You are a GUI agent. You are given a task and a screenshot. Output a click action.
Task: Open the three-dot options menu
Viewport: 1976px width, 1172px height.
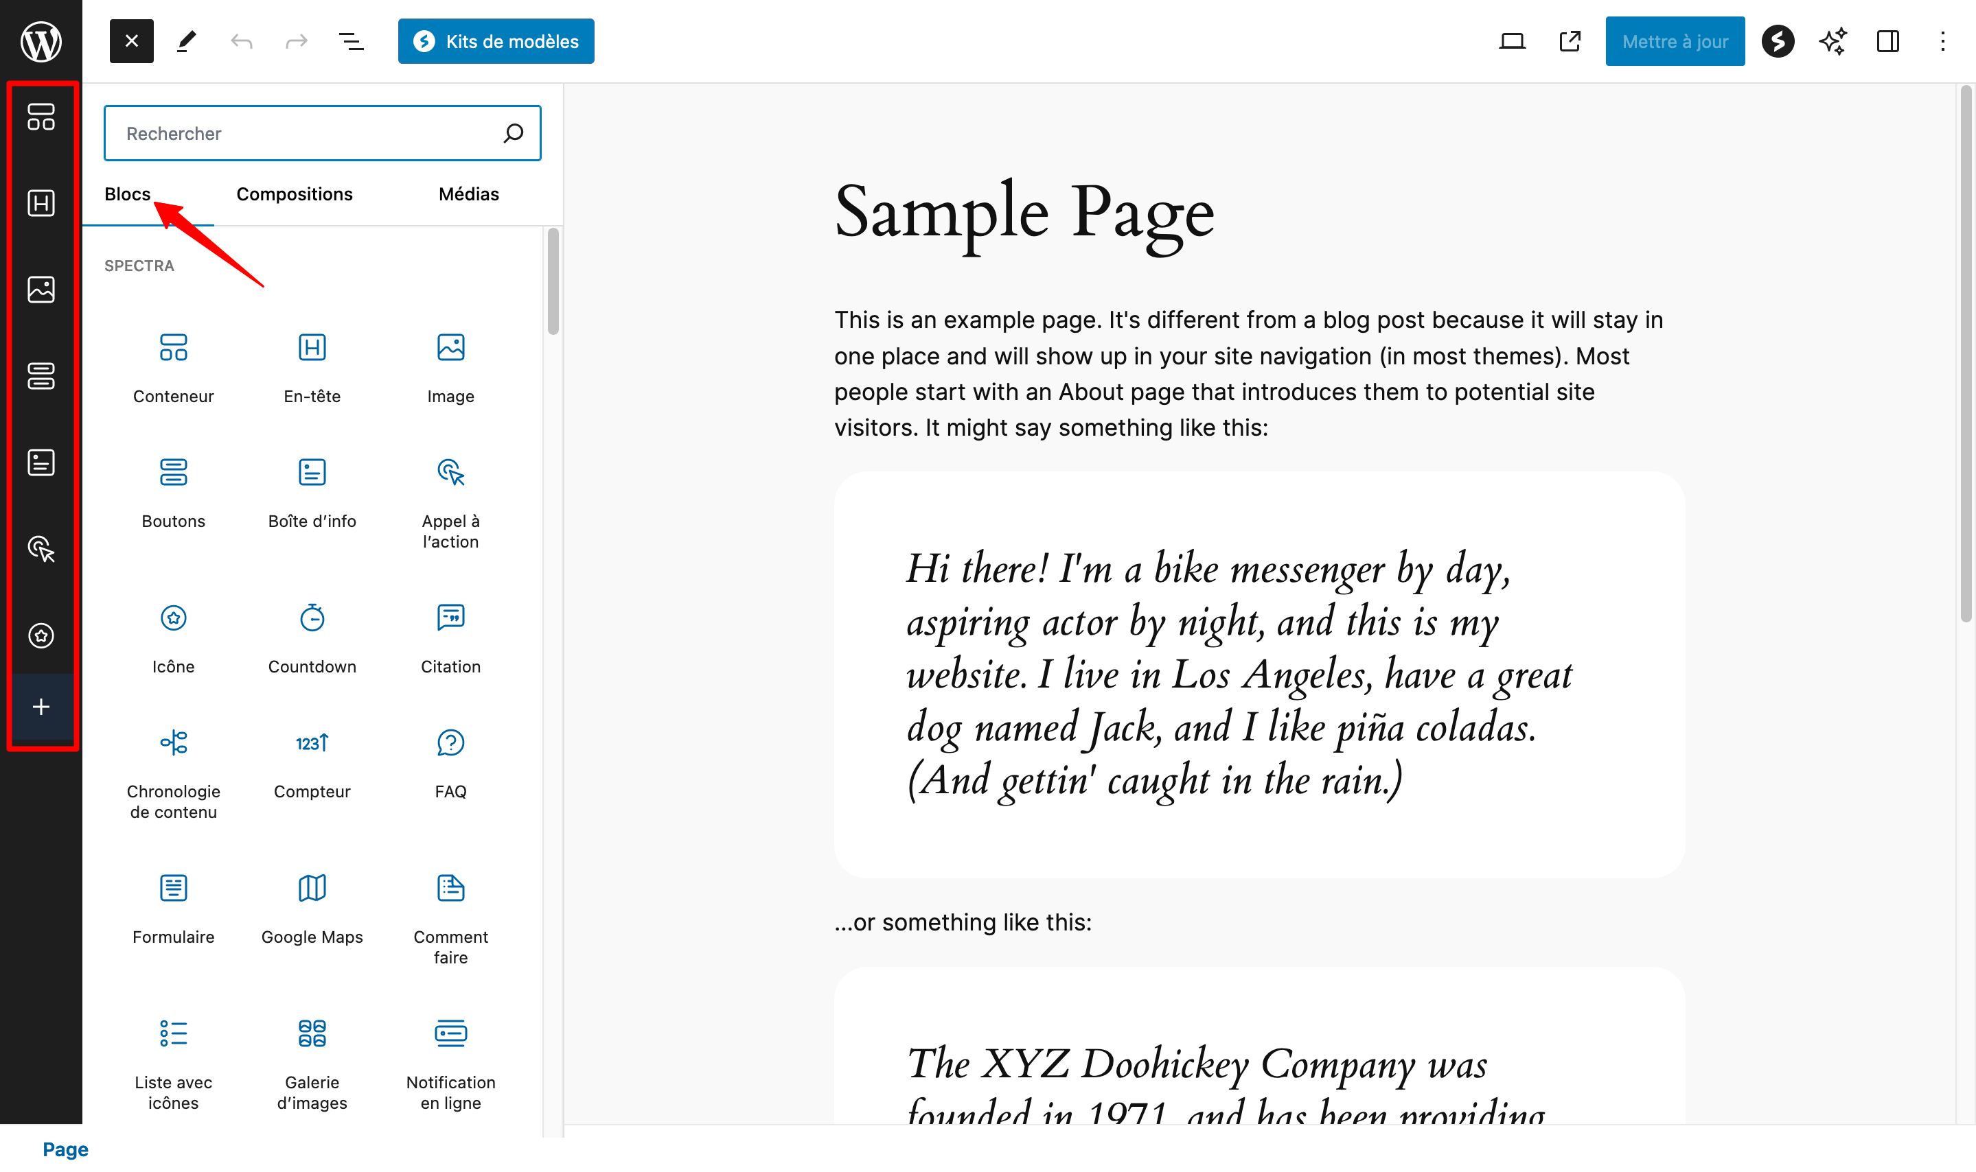click(x=1942, y=41)
